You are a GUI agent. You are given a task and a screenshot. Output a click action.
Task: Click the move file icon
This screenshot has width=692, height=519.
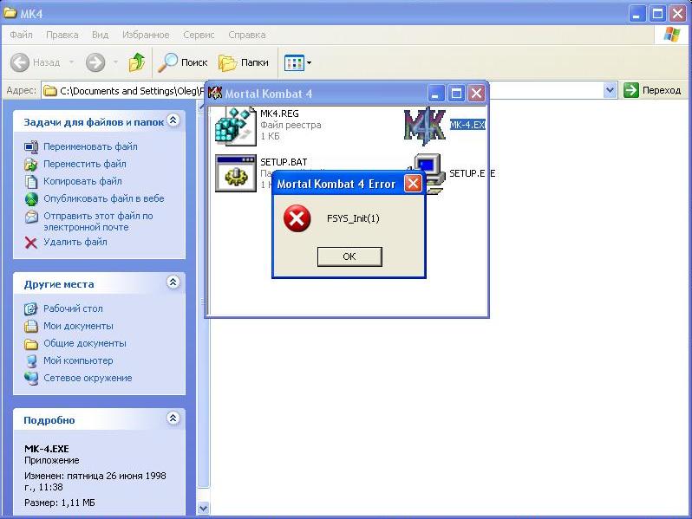click(31, 164)
